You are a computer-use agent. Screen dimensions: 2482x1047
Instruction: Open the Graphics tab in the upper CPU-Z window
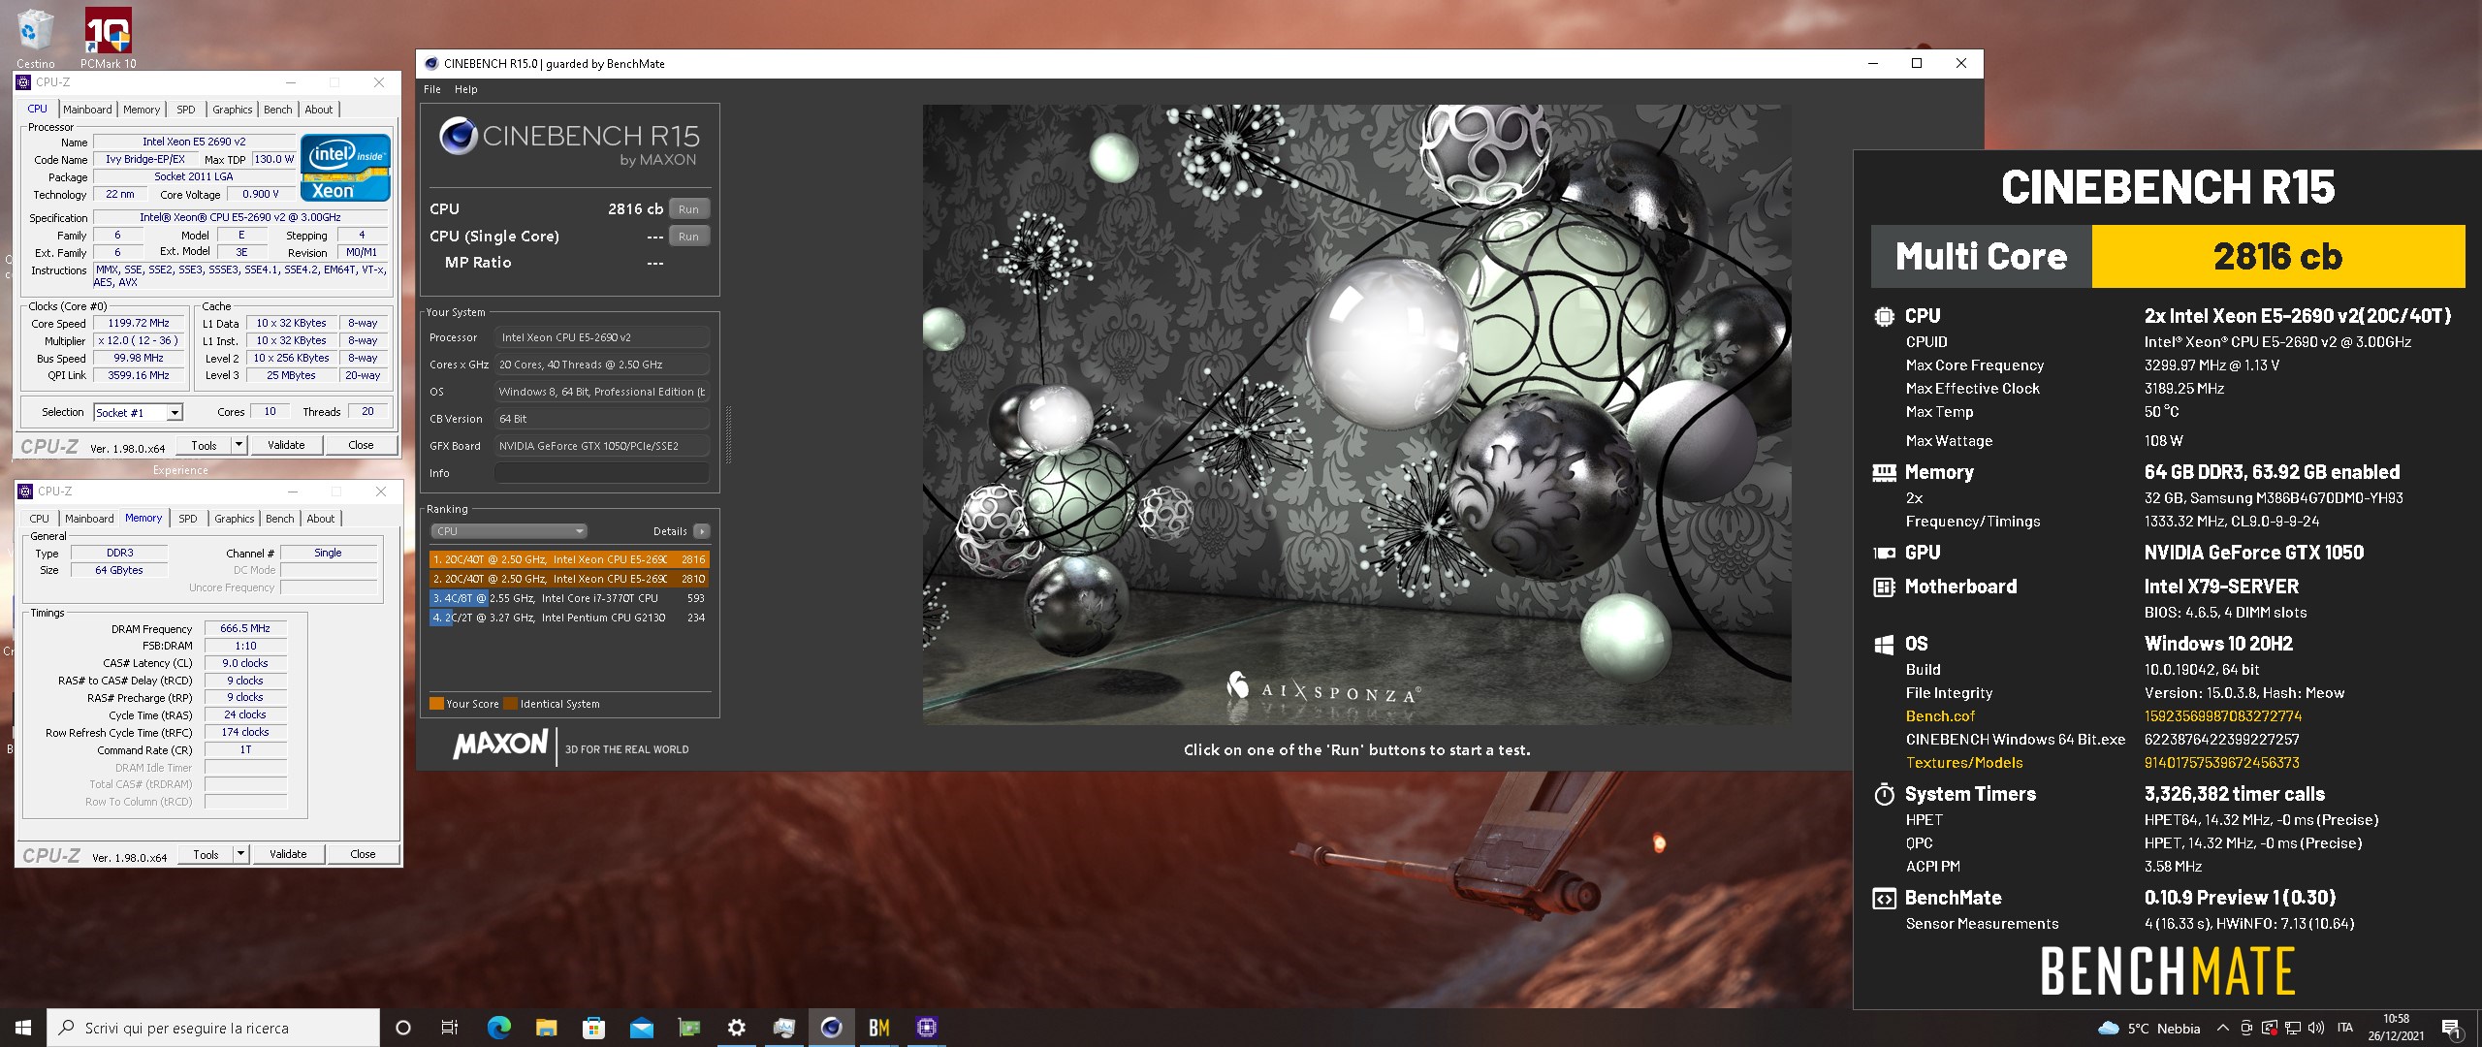point(232,110)
